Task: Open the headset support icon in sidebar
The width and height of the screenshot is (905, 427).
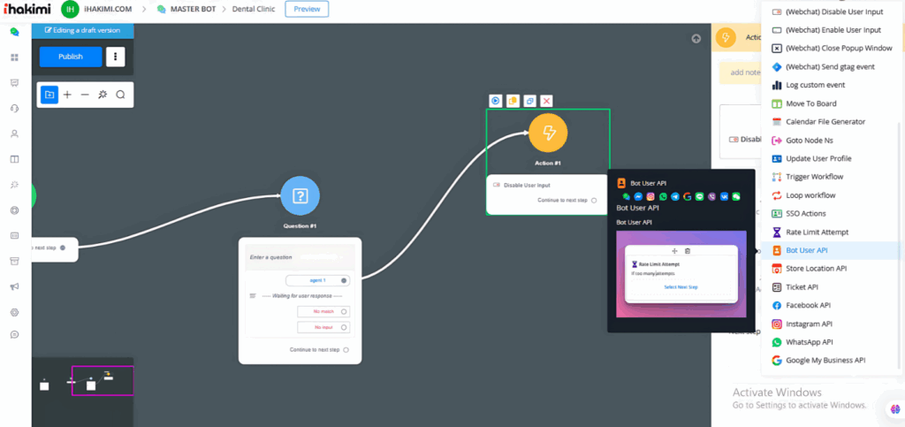Action: tap(14, 108)
